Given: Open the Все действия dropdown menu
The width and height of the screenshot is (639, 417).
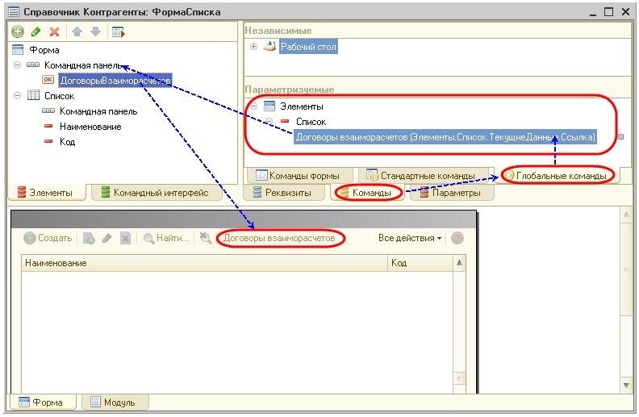Looking at the screenshot, I should (x=410, y=238).
